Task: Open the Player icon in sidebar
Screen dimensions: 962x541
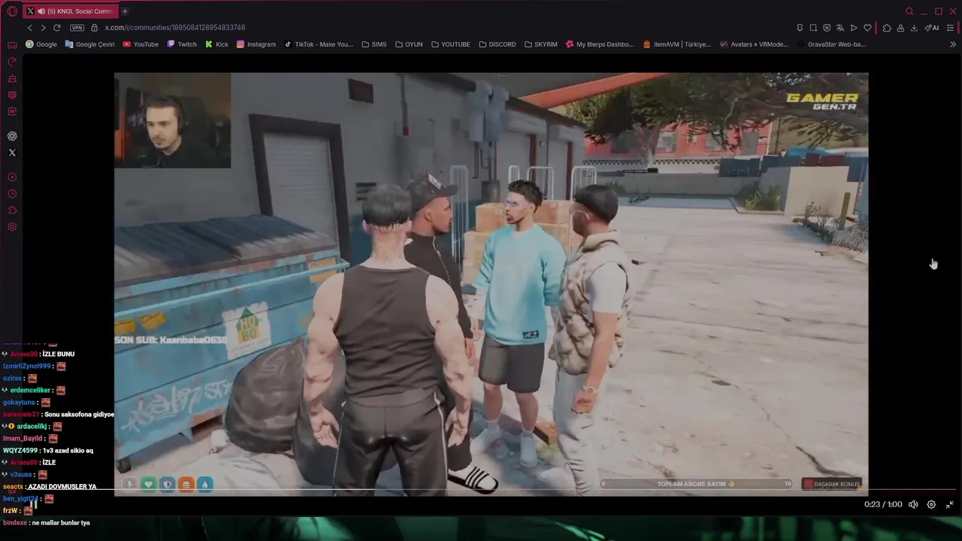Action: (12, 177)
